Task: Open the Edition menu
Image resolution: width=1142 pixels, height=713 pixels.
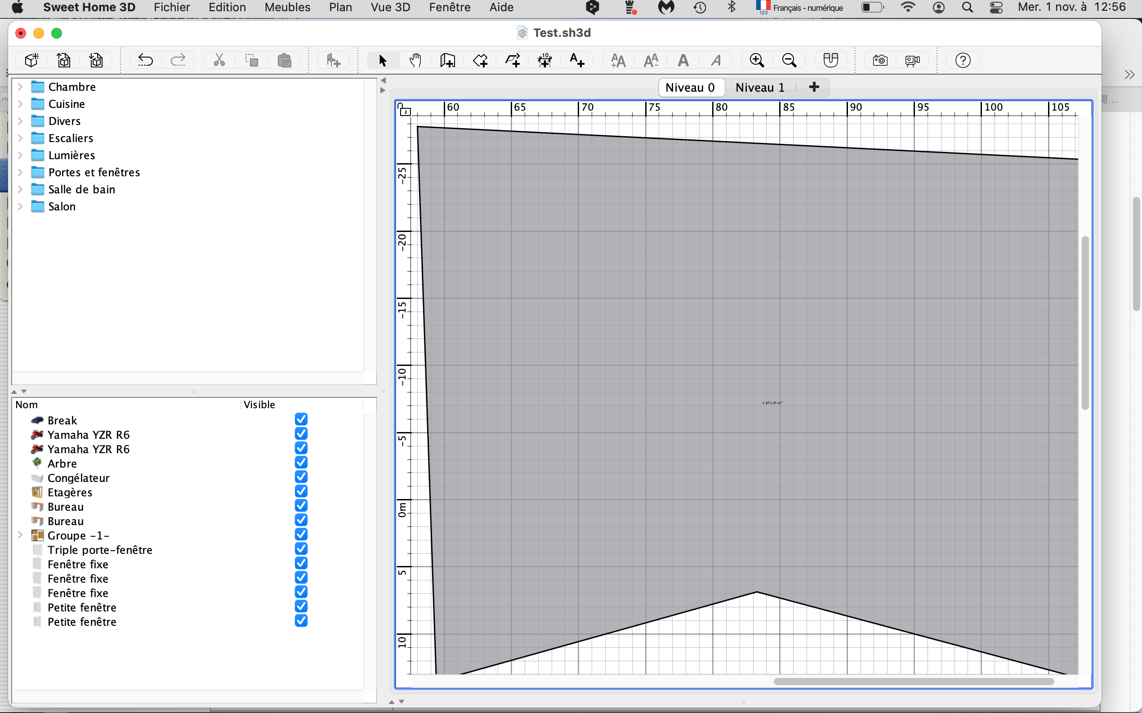Action: click(x=227, y=8)
